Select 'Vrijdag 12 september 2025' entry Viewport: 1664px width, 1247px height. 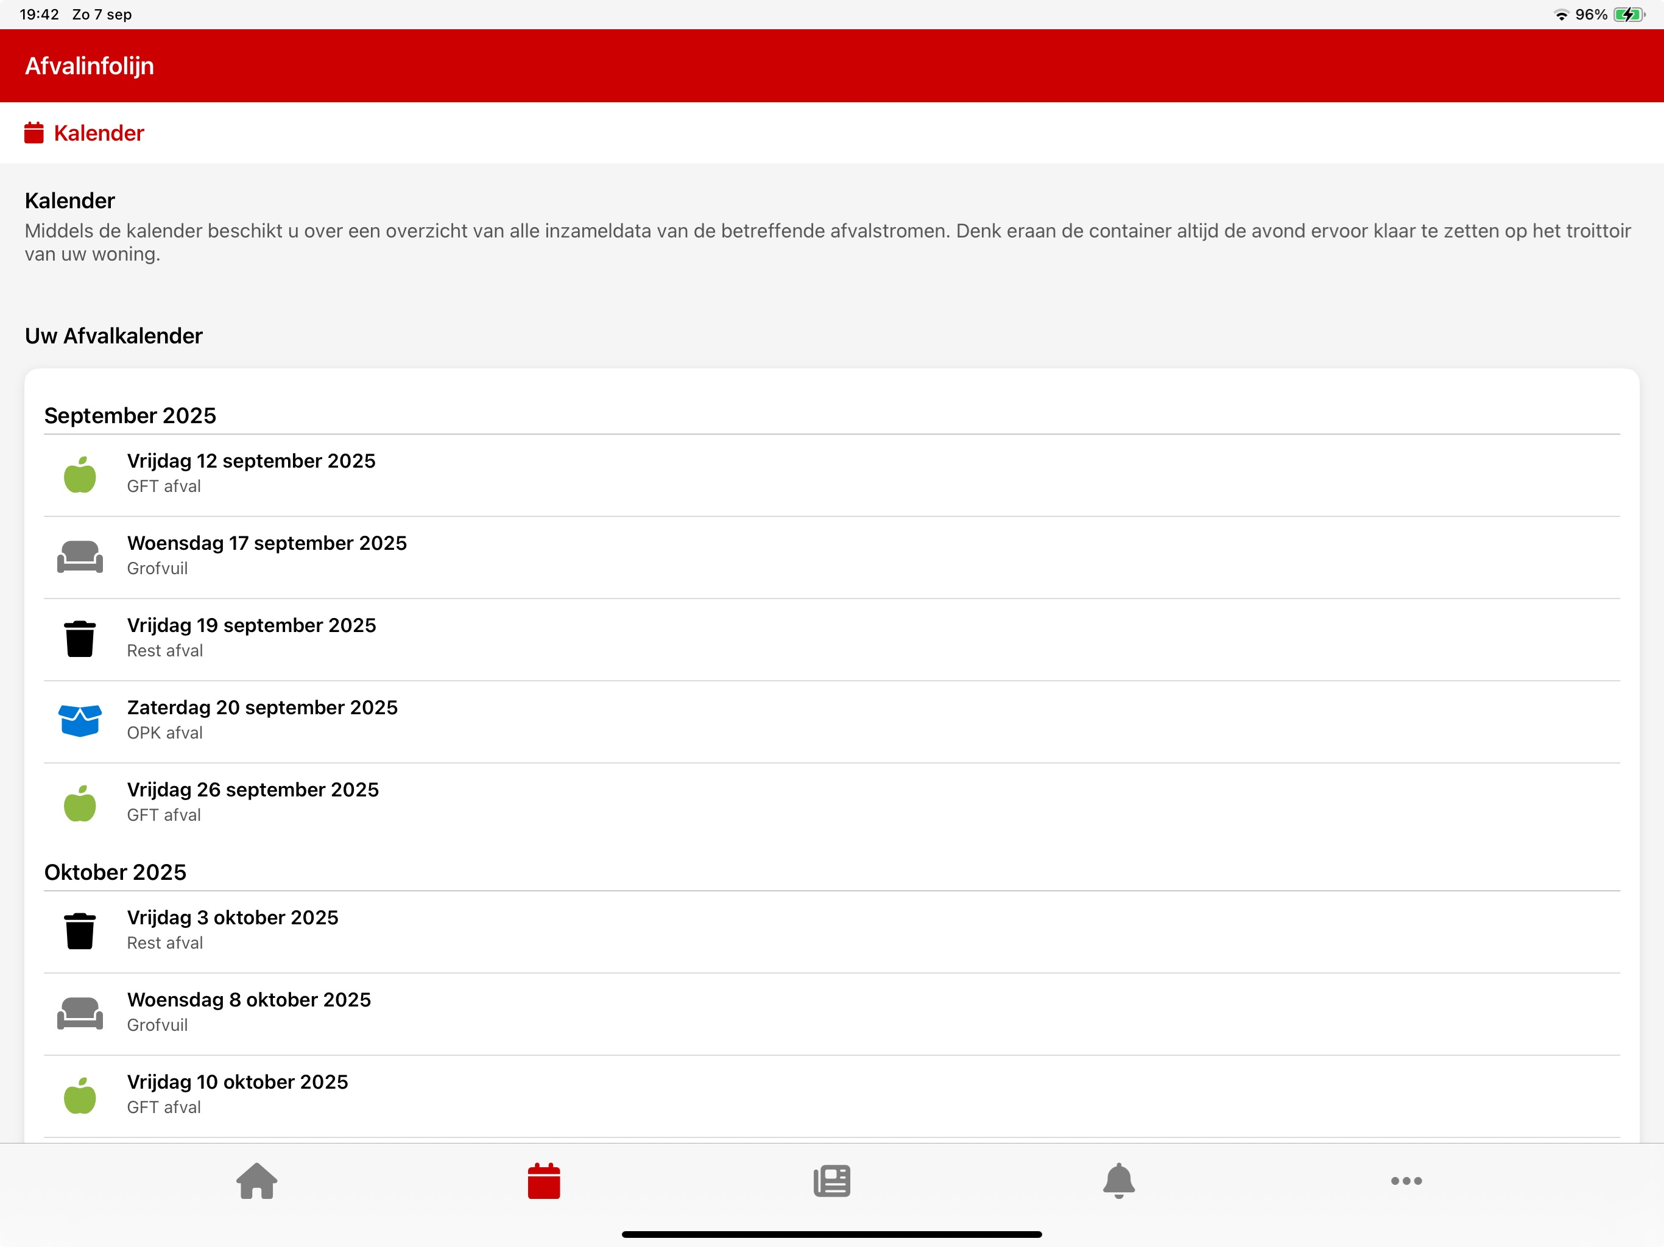[x=831, y=474]
